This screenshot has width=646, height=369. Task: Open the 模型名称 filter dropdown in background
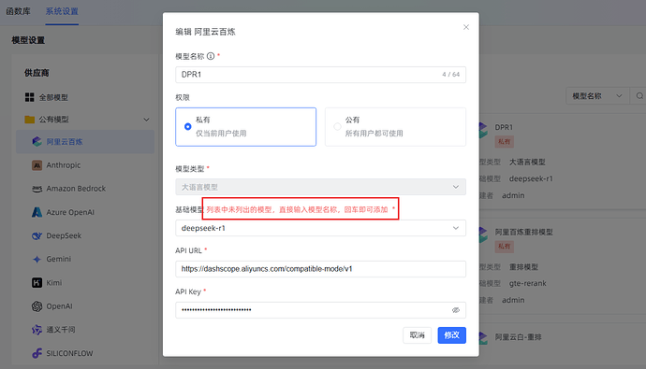(x=597, y=96)
